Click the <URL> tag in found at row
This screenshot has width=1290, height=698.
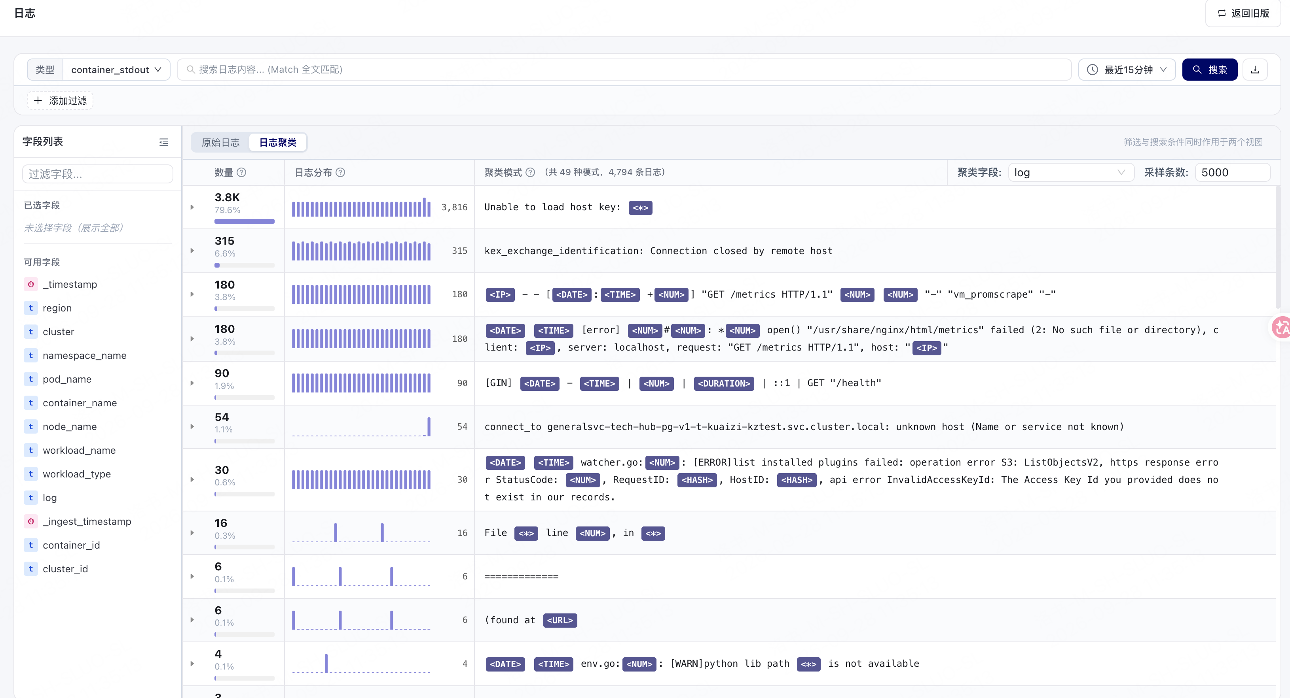[x=560, y=621]
